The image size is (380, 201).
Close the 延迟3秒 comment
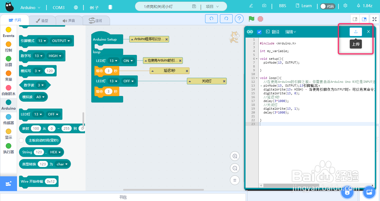tap(187, 71)
